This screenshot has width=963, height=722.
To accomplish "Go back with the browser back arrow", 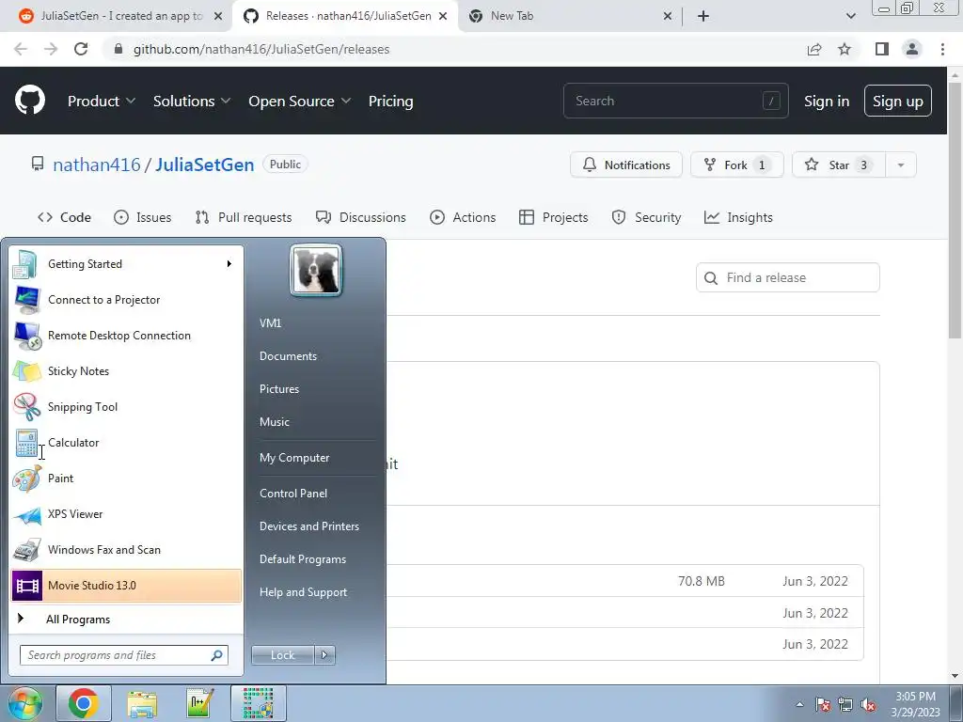I will coord(21,49).
